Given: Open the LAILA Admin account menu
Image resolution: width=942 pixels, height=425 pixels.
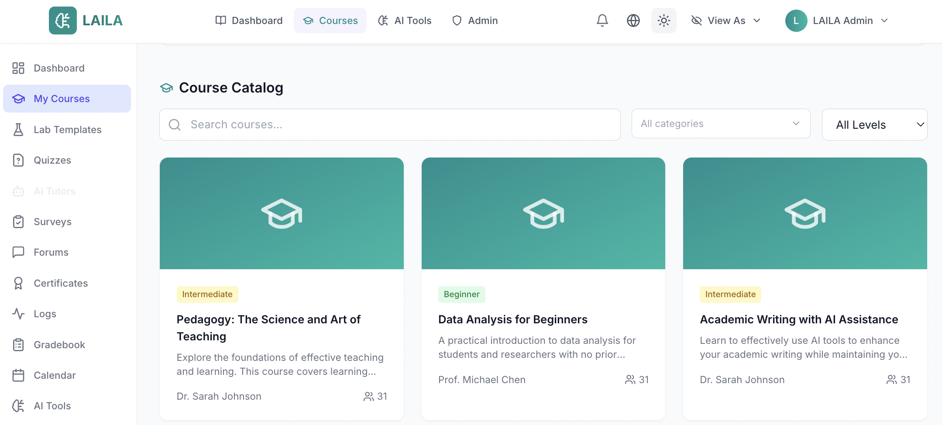Looking at the screenshot, I should click(837, 21).
